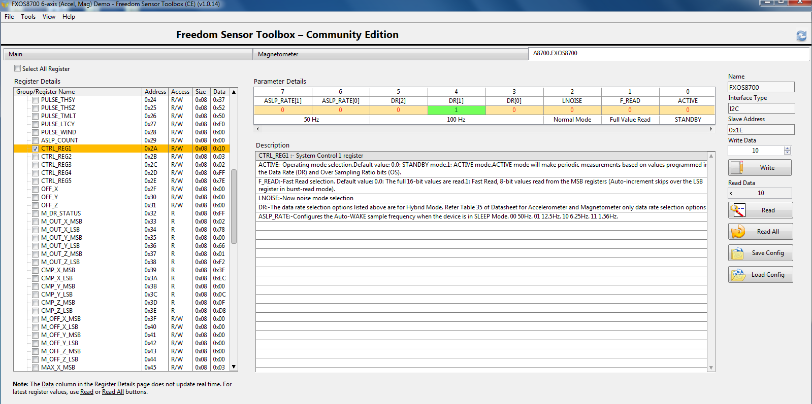Image resolution: width=812 pixels, height=404 pixels.
Task: Click parameter table left scroll arrow
Action: click(257, 129)
